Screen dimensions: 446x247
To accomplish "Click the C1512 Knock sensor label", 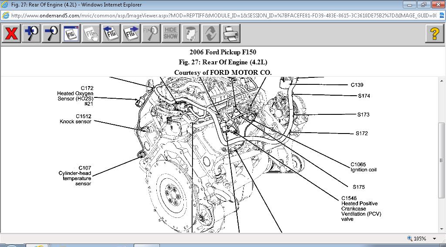I will coord(75,119).
